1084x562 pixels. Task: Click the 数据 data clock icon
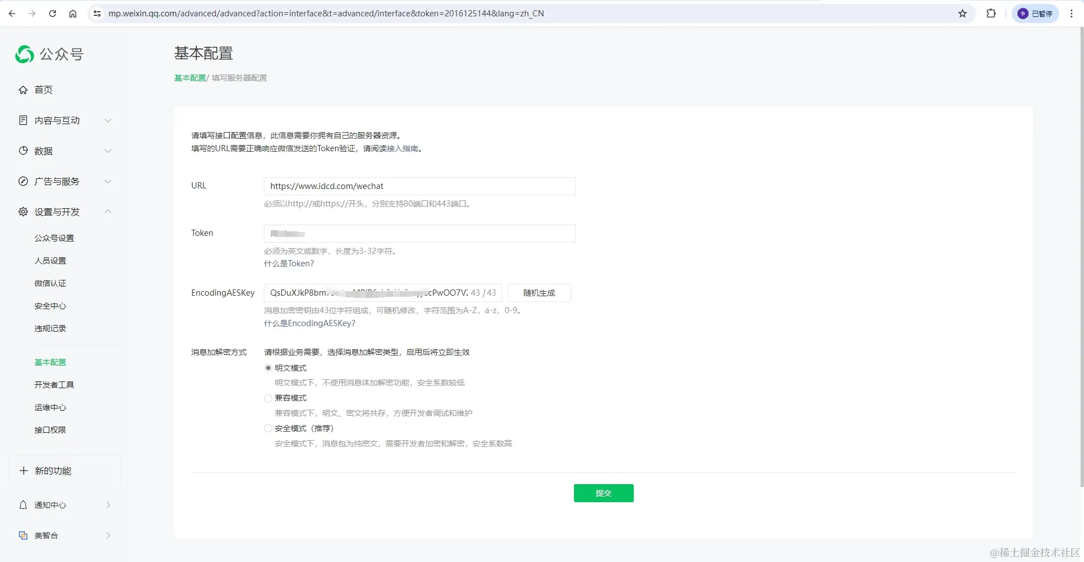[23, 151]
